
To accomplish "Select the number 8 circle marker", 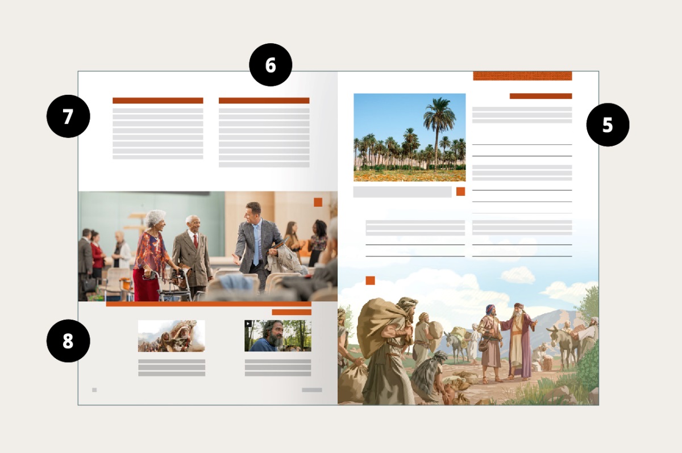I will pos(68,341).
